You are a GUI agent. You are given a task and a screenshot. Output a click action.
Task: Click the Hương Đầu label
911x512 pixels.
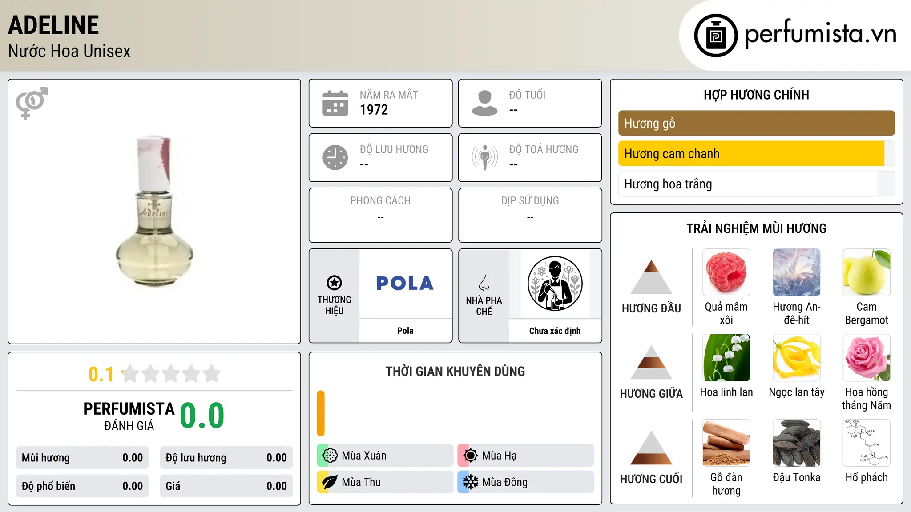click(x=651, y=308)
